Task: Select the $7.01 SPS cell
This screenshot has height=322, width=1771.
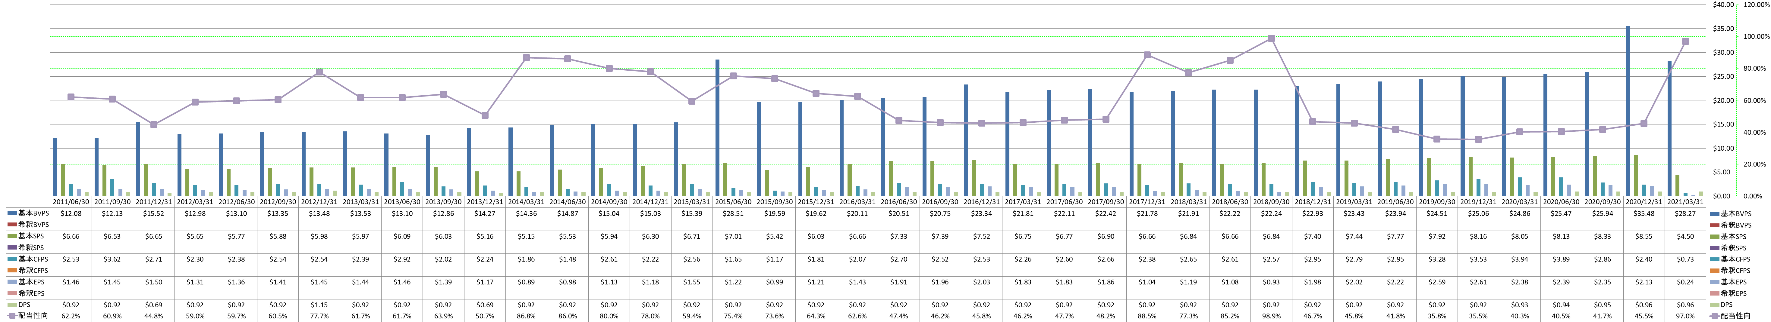Action: pyautogui.click(x=734, y=236)
